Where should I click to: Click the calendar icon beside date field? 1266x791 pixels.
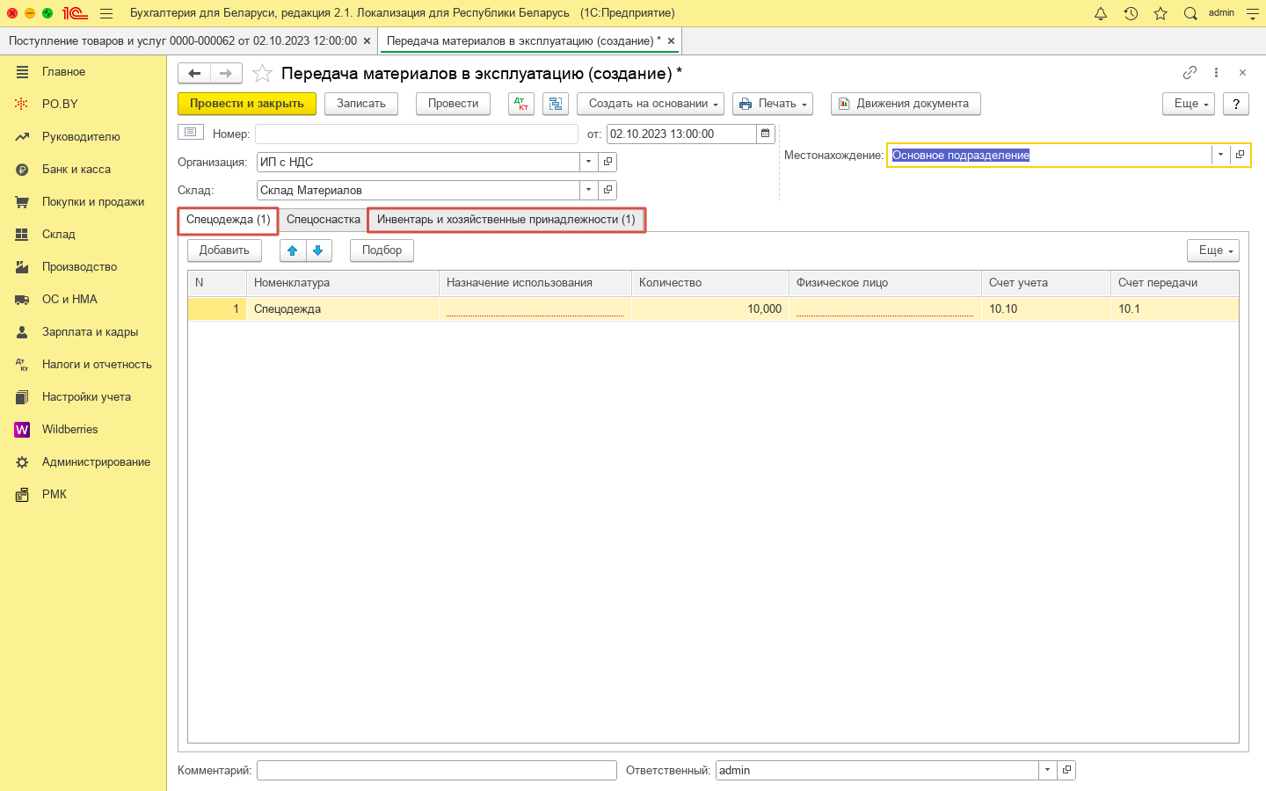(766, 134)
